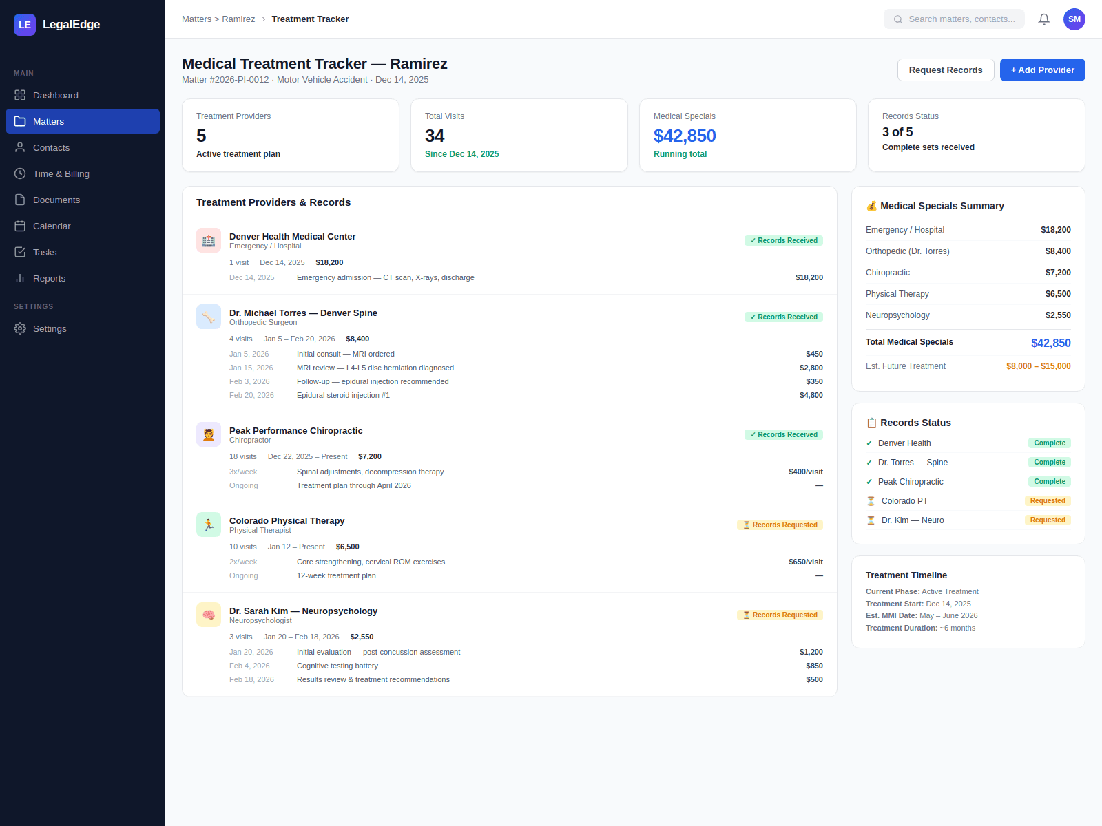Click the Request Records button
This screenshot has width=1102, height=826.
pos(946,70)
